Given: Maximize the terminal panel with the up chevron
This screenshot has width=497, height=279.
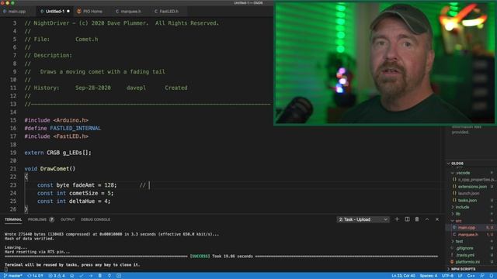Looking at the screenshot, I should (427, 219).
